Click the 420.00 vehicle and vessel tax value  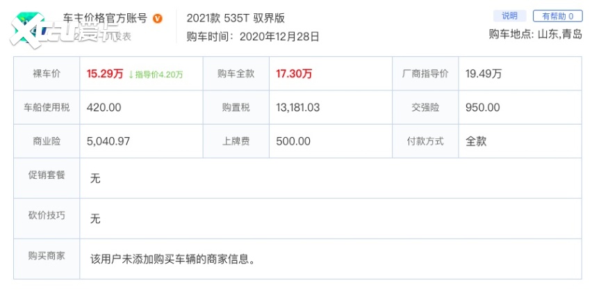(x=104, y=107)
